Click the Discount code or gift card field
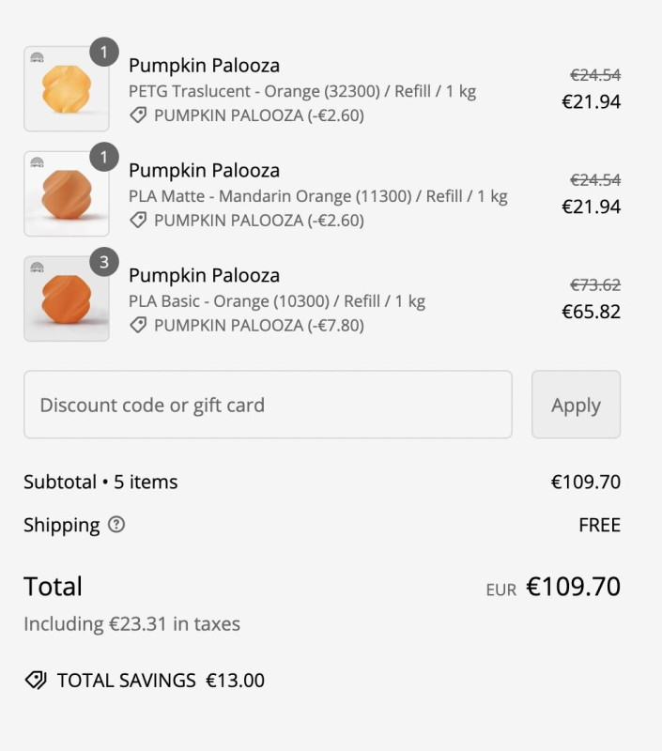The image size is (662, 751). click(268, 405)
